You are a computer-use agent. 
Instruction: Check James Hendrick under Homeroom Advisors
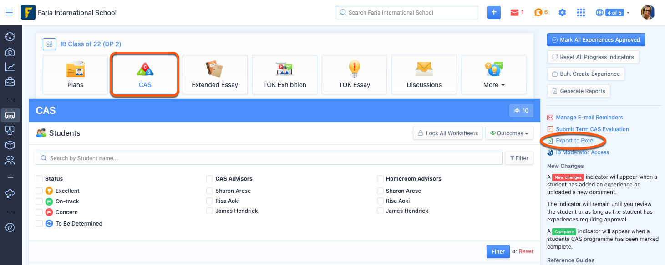coord(380,211)
